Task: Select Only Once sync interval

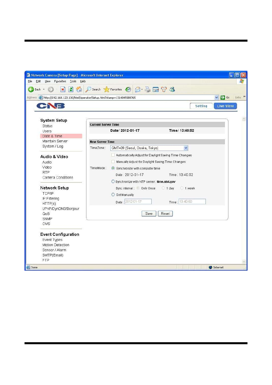Action: pos(138,188)
